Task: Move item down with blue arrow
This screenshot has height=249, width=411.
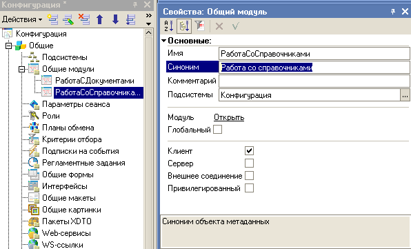Action: [x=115, y=19]
